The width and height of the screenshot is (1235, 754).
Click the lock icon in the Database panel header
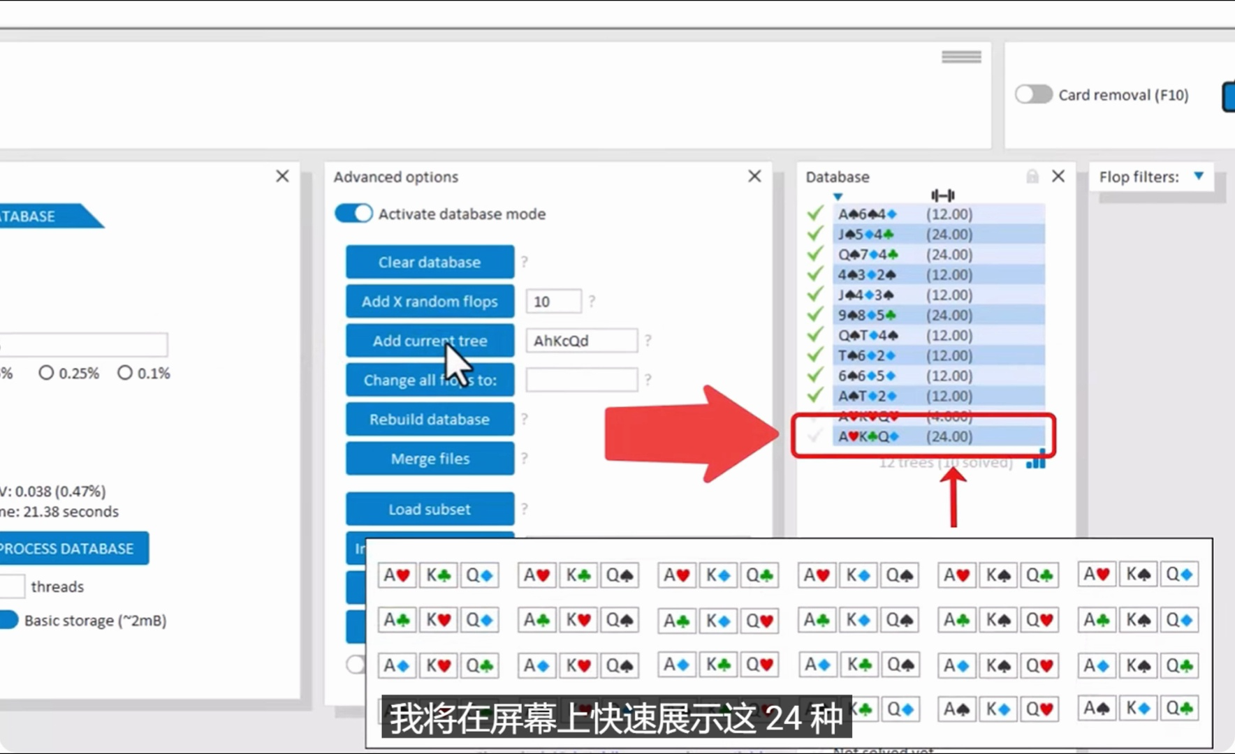coord(1032,176)
